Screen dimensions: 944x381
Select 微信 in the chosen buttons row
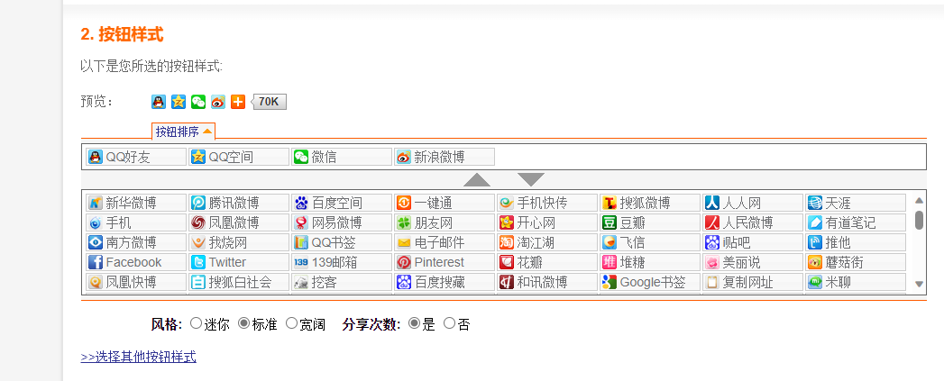pos(342,157)
